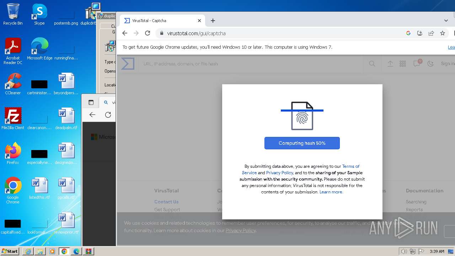Open the Skype desktop shortcut
The width and height of the screenshot is (455, 256).
pyautogui.click(x=39, y=14)
